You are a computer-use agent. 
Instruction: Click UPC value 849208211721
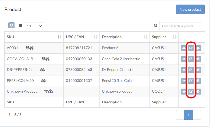(79, 48)
